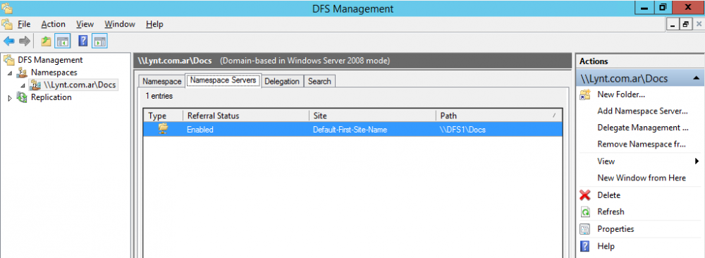Switch to the Delegation tab

pos(282,81)
